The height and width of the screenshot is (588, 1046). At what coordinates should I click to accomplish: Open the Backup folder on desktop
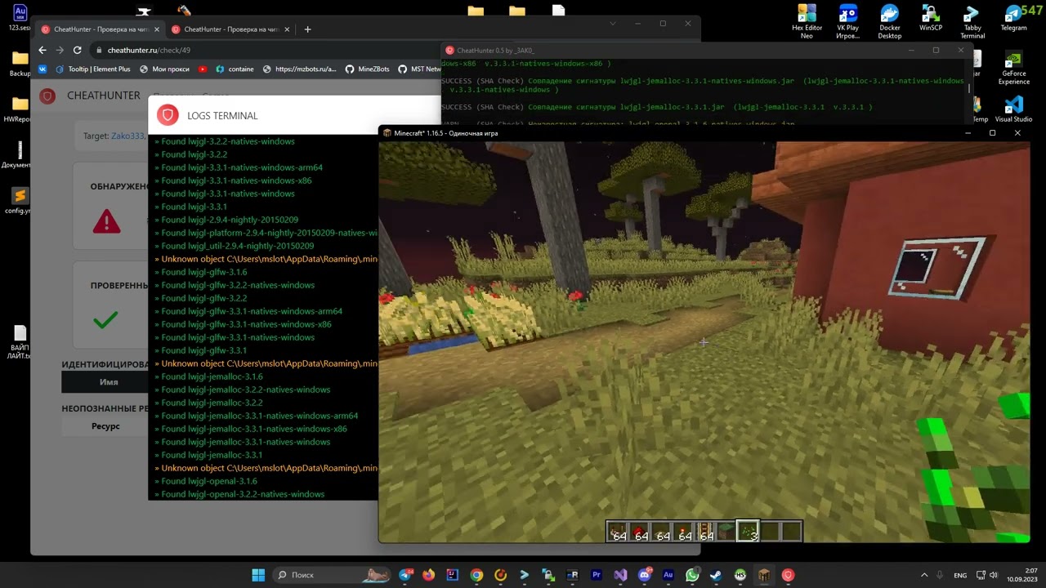click(20, 64)
